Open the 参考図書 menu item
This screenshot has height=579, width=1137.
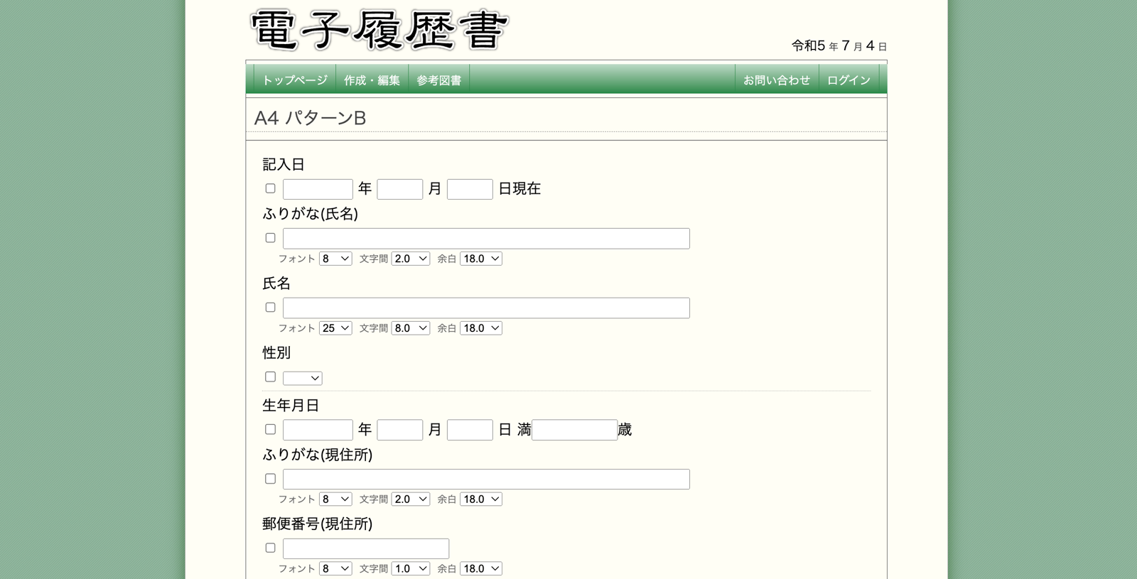click(438, 80)
